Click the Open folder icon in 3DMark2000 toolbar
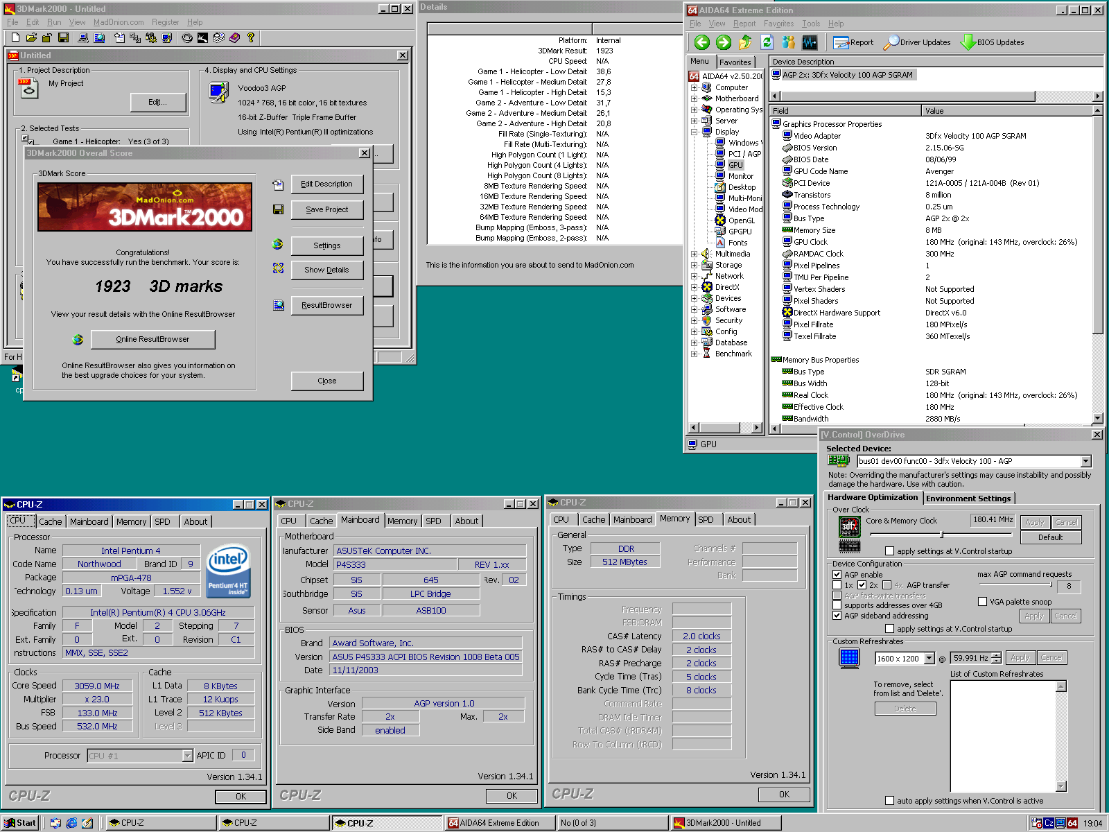The image size is (1109, 832). 31,37
